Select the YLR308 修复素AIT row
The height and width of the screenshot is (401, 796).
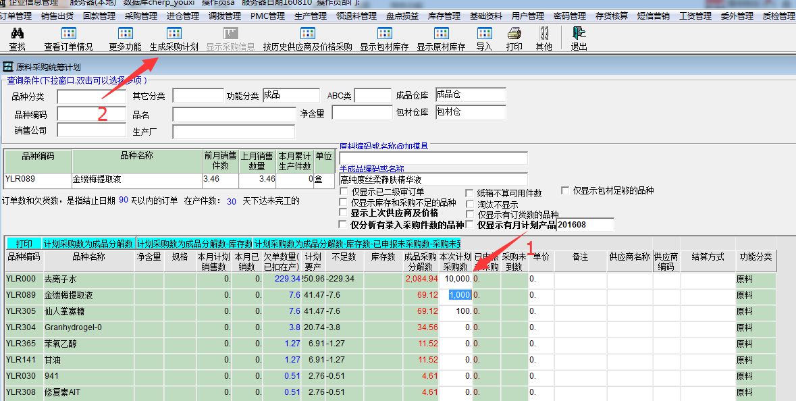point(391,392)
